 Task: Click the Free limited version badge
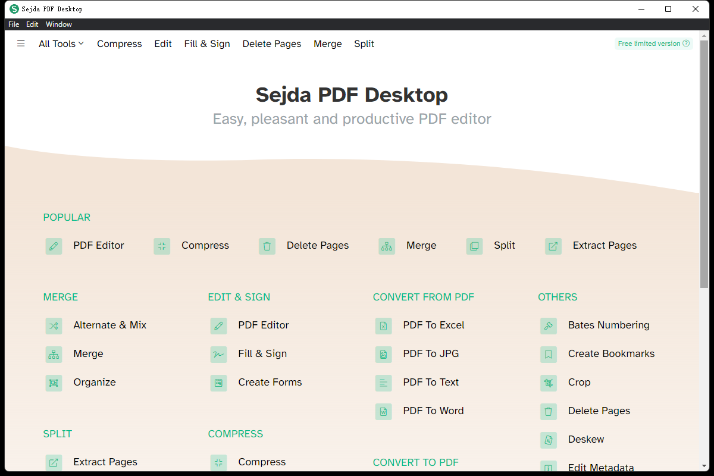tap(653, 43)
